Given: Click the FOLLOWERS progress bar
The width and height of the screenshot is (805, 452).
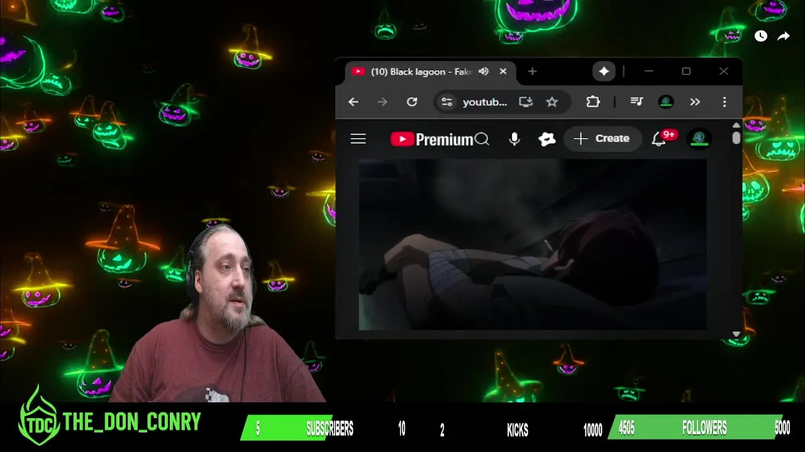Looking at the screenshot, I should click(699, 428).
